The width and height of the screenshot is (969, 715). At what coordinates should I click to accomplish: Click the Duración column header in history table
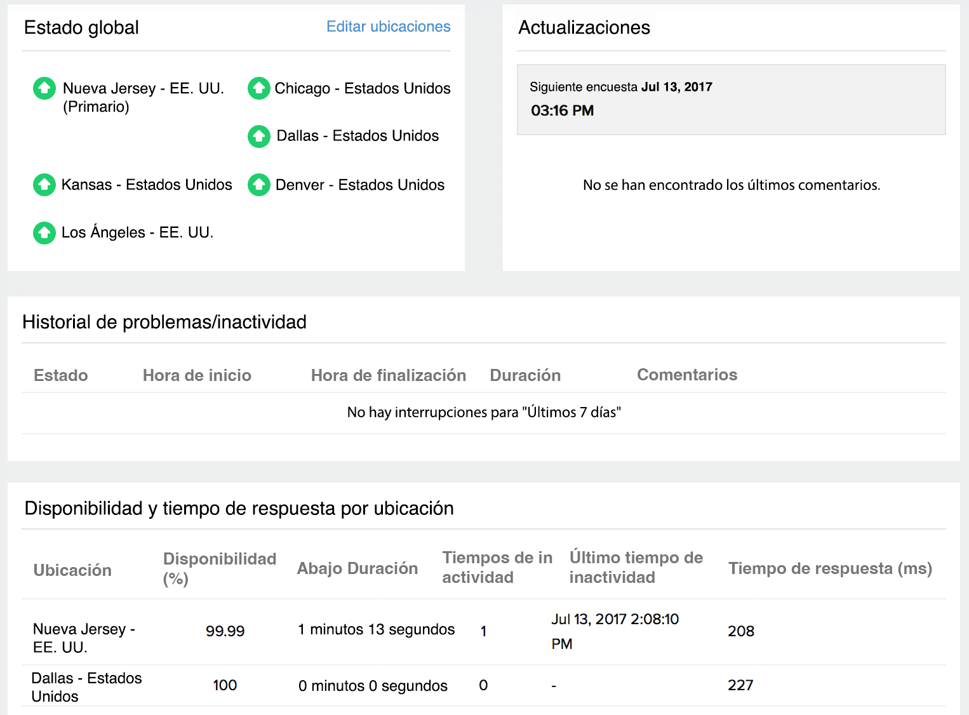pos(525,375)
